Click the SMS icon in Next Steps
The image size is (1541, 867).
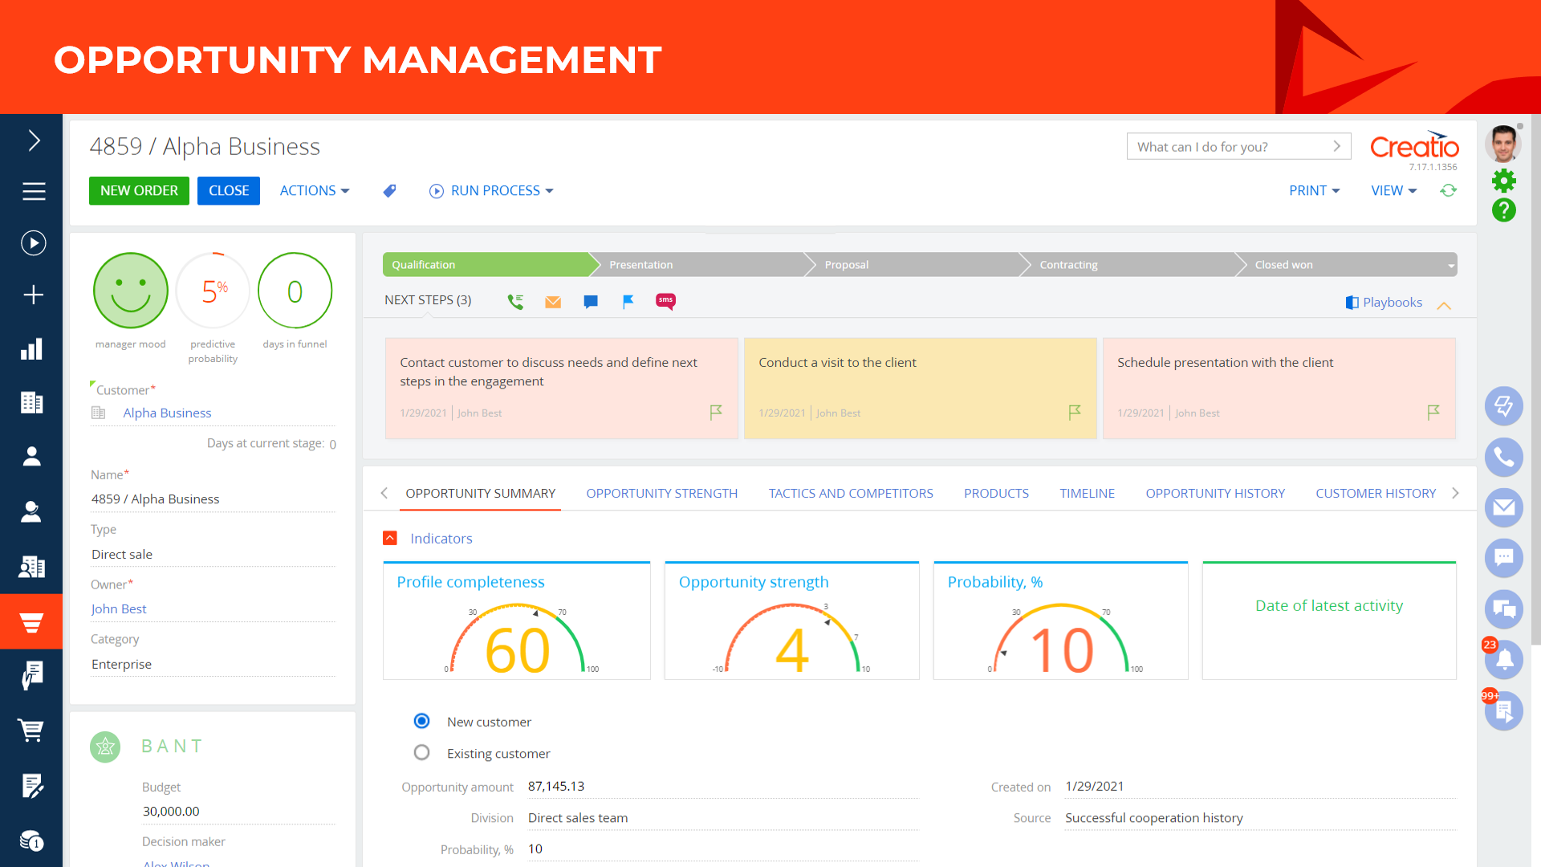pos(665,301)
